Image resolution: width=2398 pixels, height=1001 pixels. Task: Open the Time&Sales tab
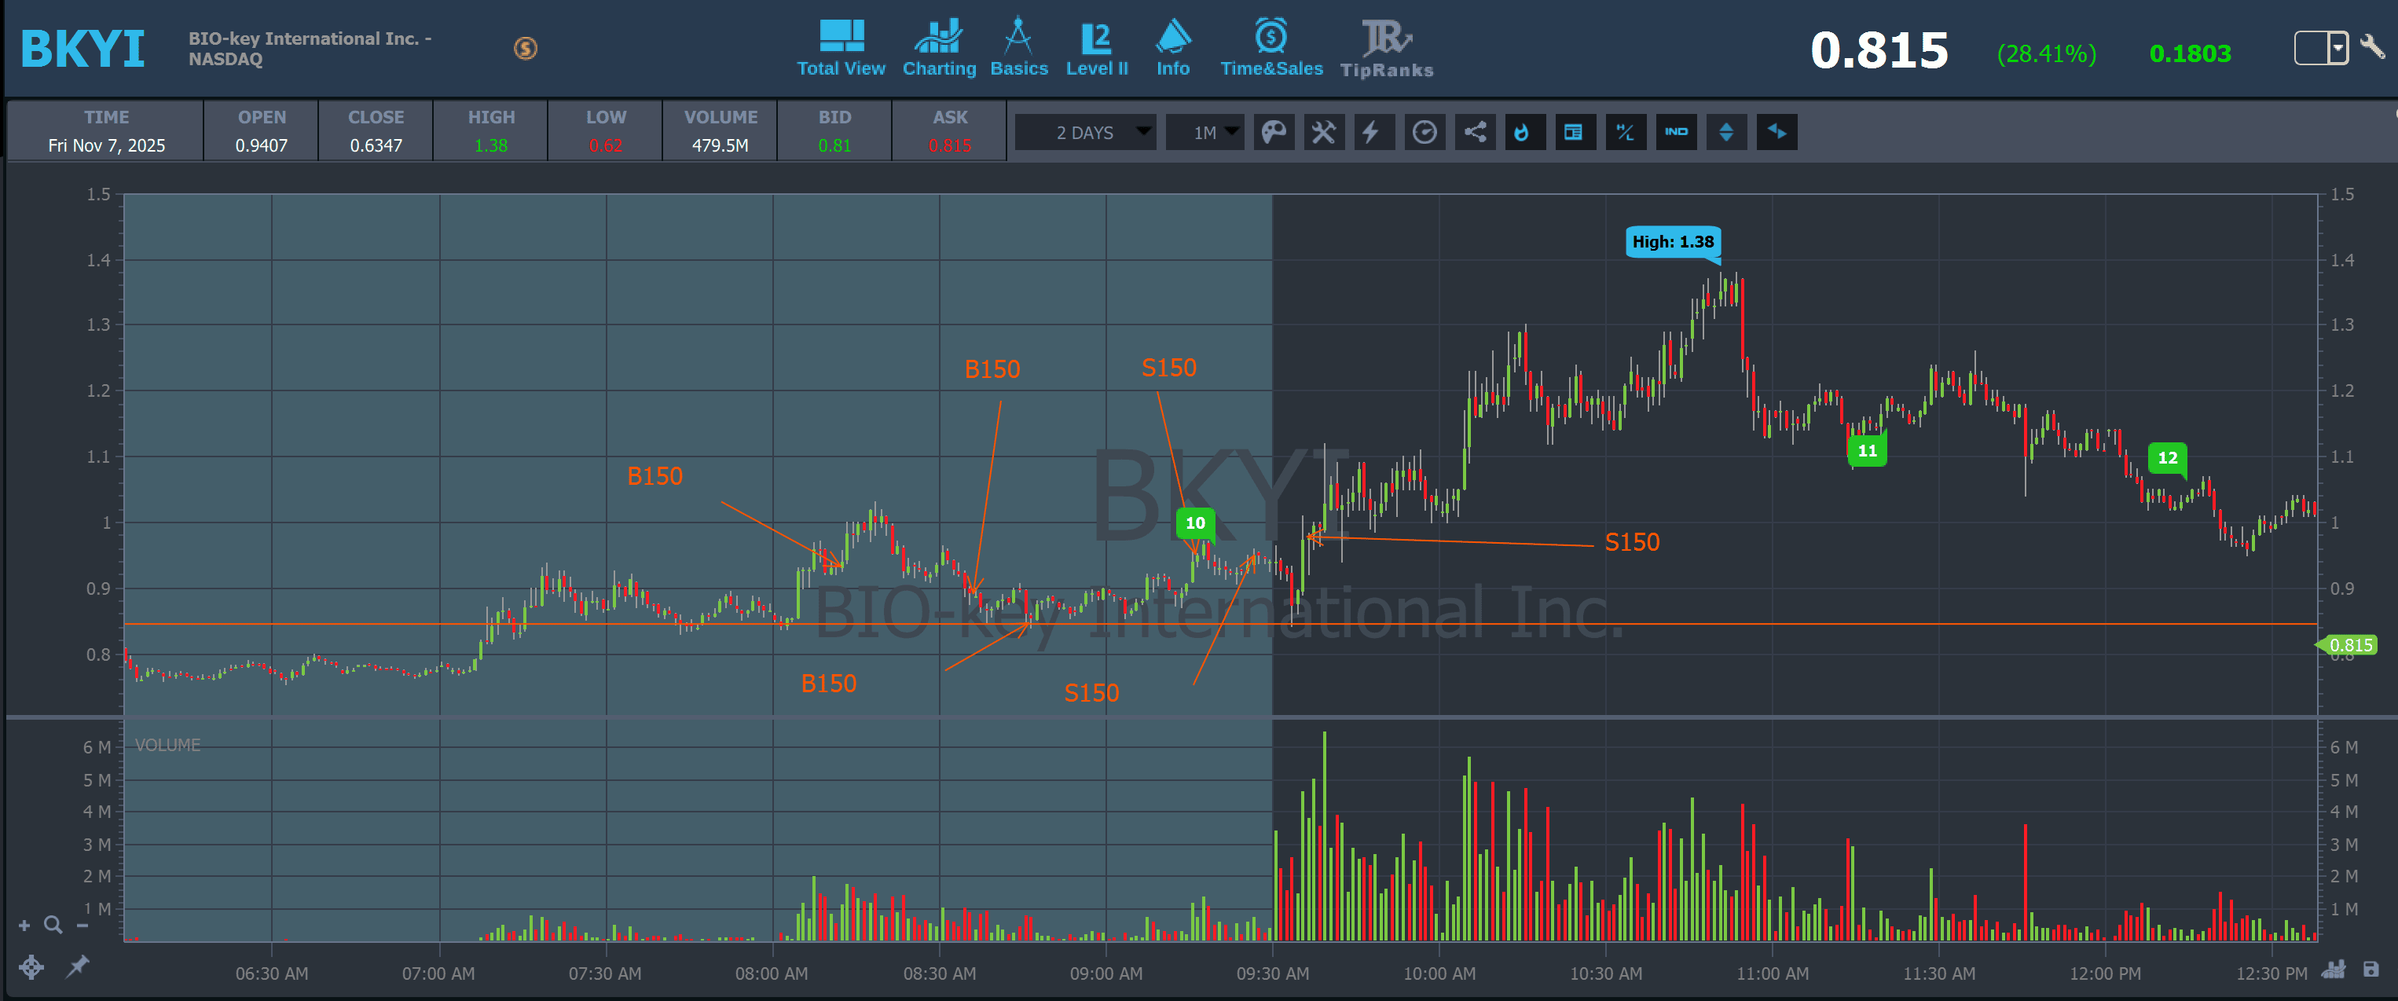coord(1270,49)
